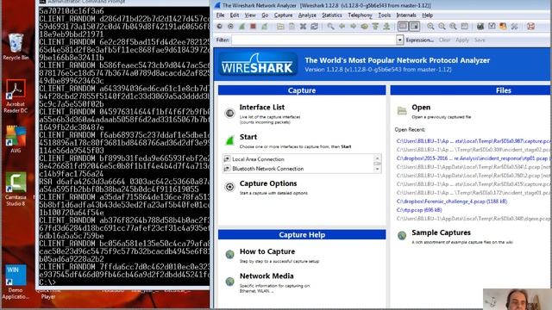The height and width of the screenshot is (310, 552).
Task: Save the current display filter
Action: click(480, 40)
